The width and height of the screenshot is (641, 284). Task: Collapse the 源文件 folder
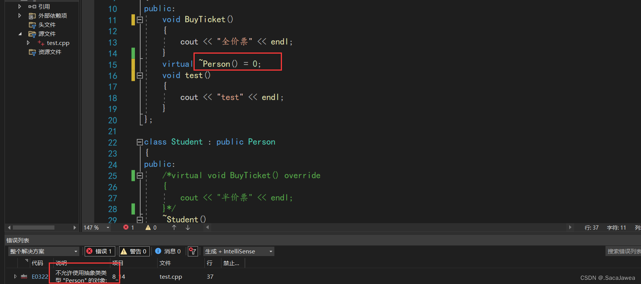coord(20,34)
